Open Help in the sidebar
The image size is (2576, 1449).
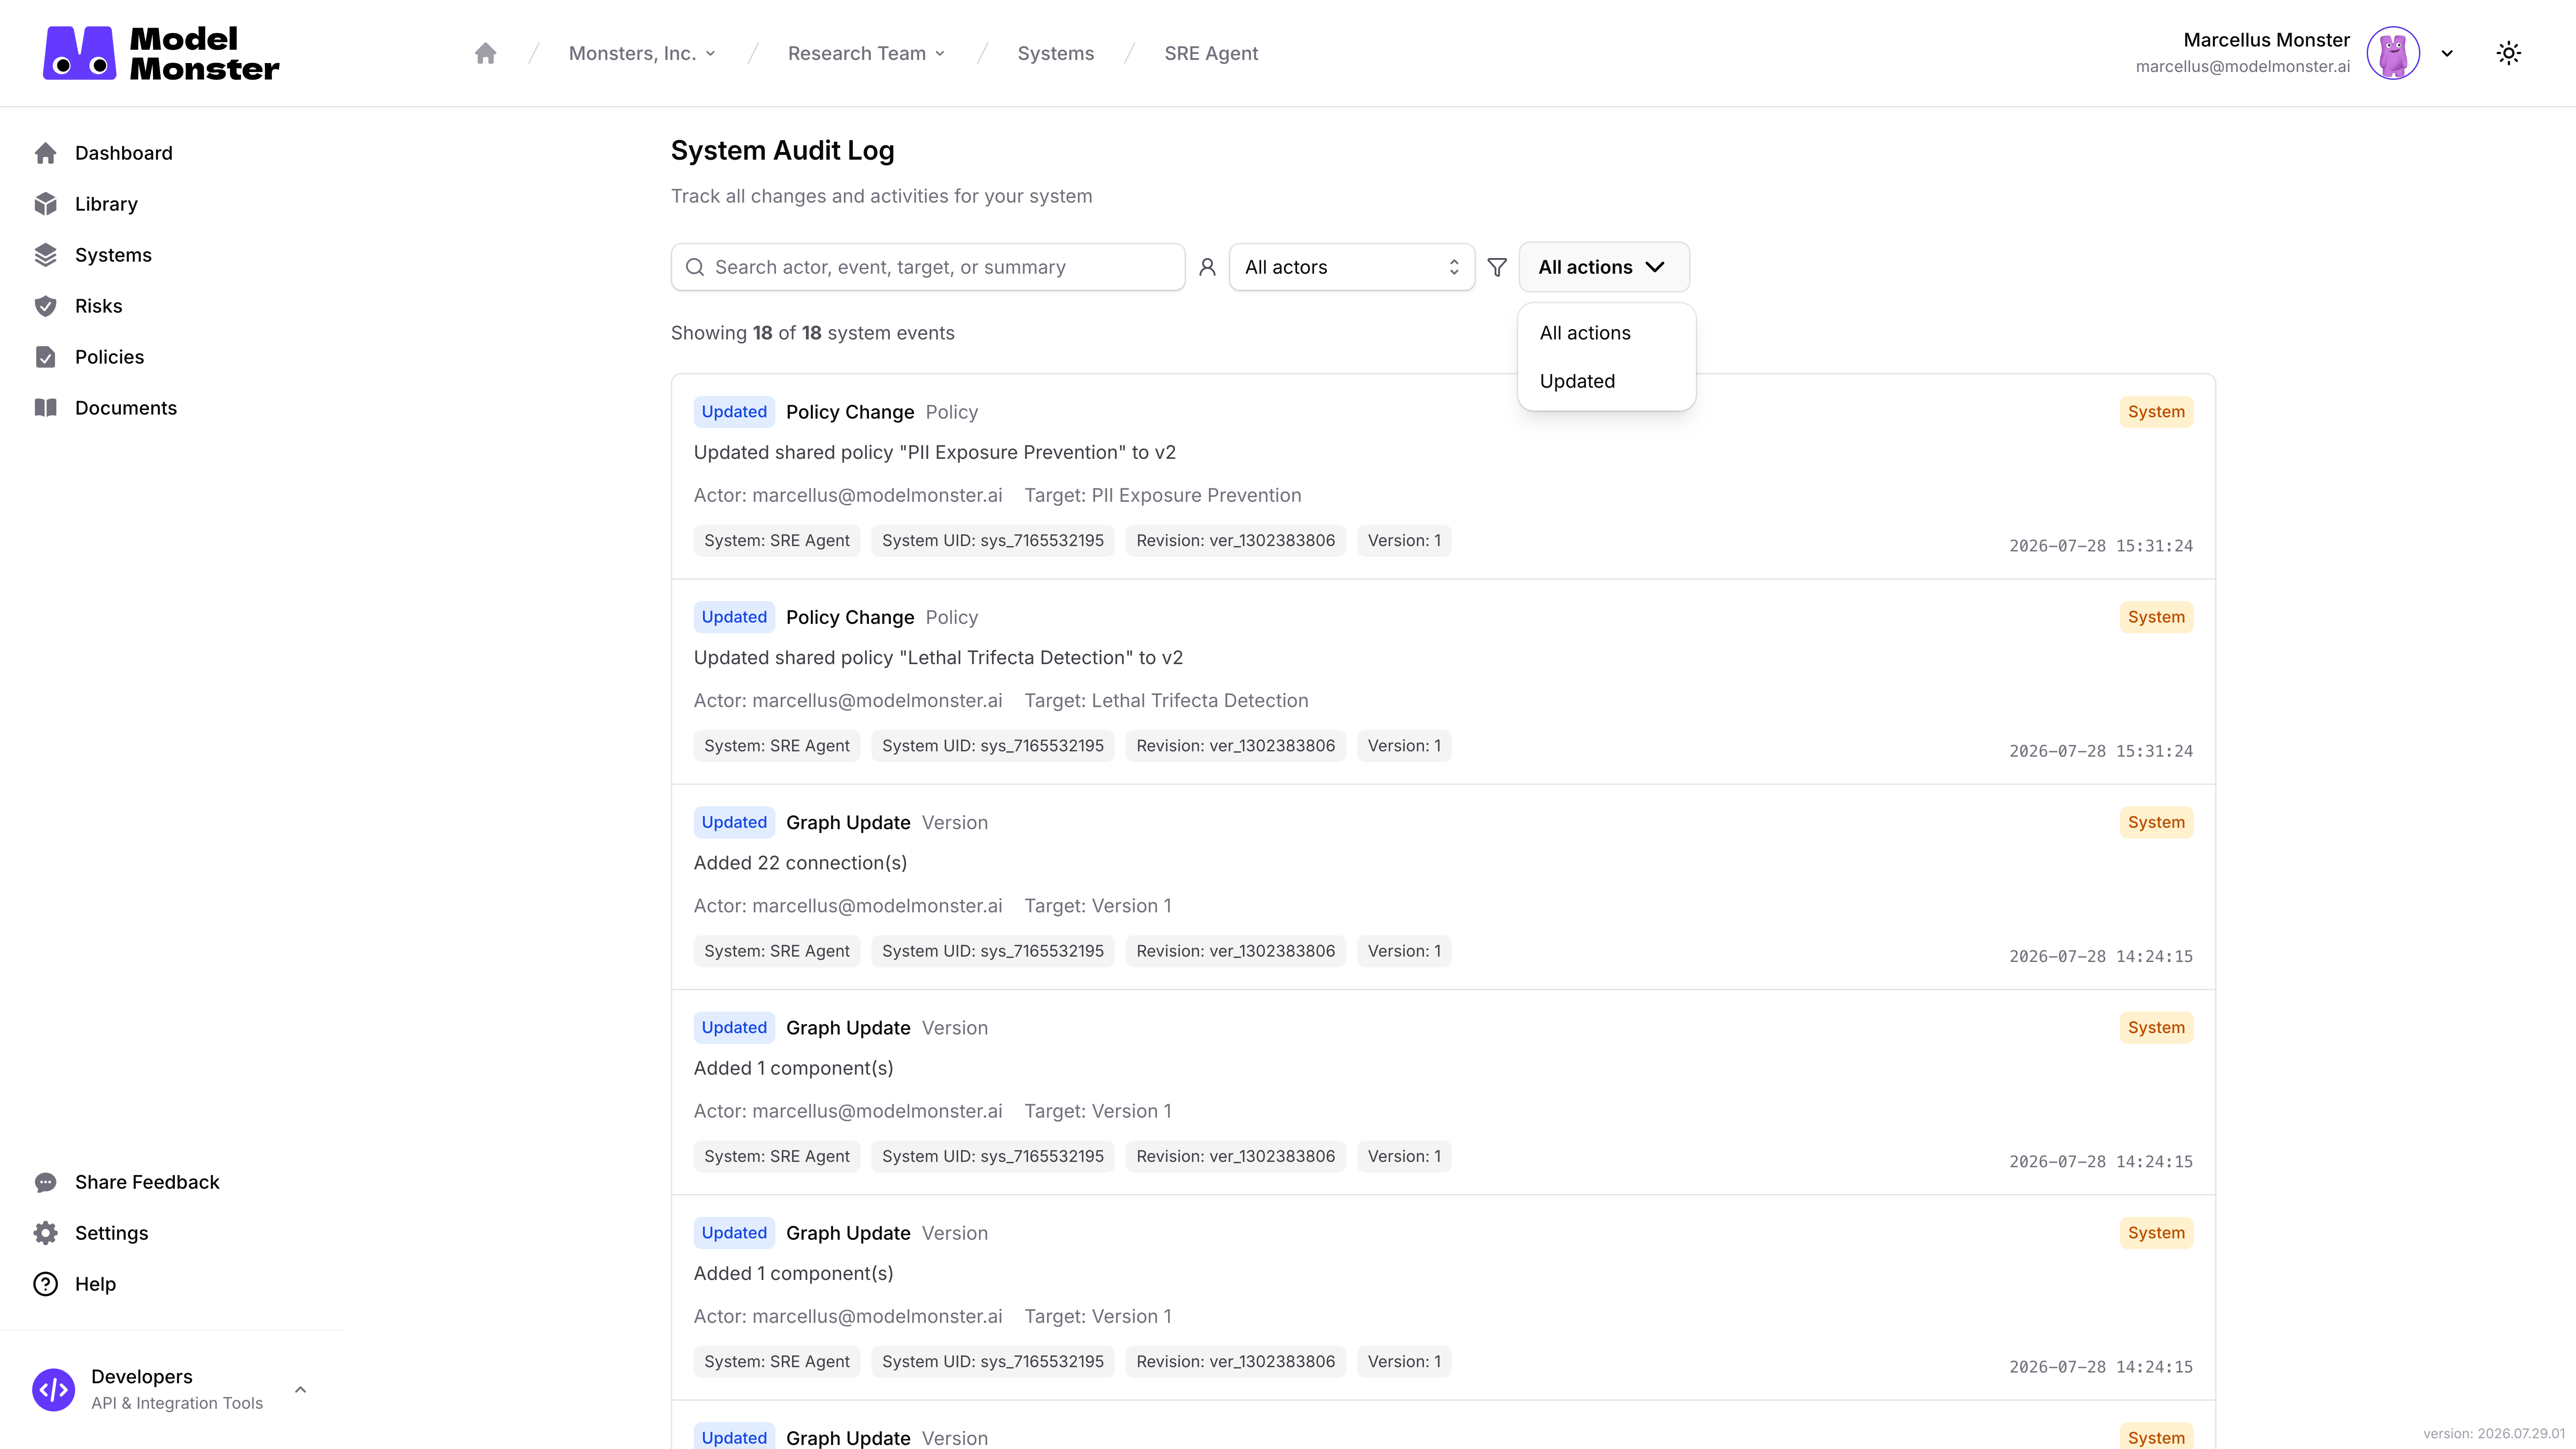(95, 1284)
